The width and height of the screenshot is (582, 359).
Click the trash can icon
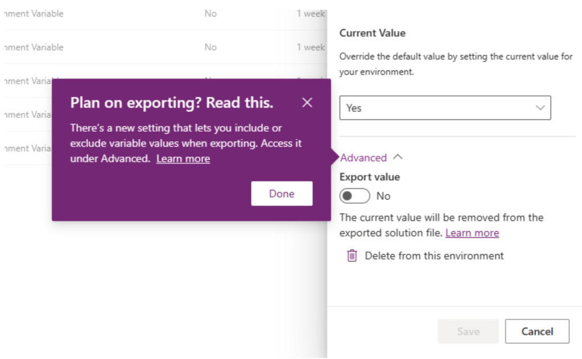[352, 256]
